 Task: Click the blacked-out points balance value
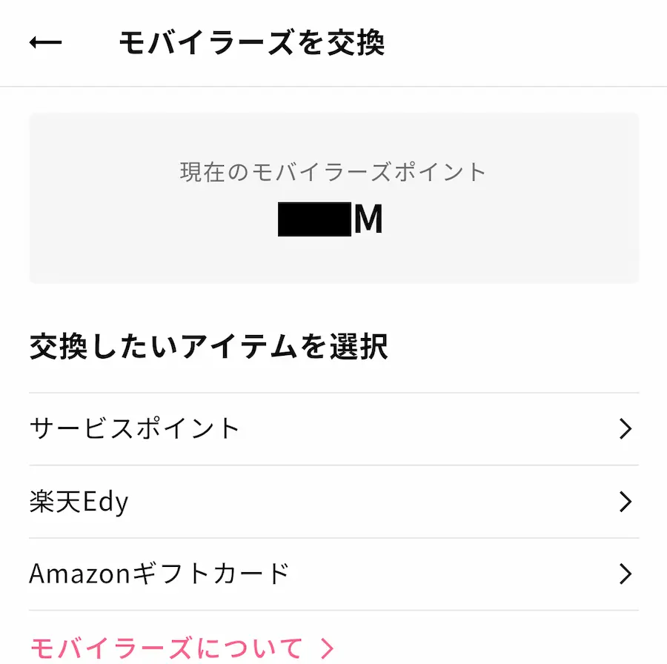[x=314, y=221]
